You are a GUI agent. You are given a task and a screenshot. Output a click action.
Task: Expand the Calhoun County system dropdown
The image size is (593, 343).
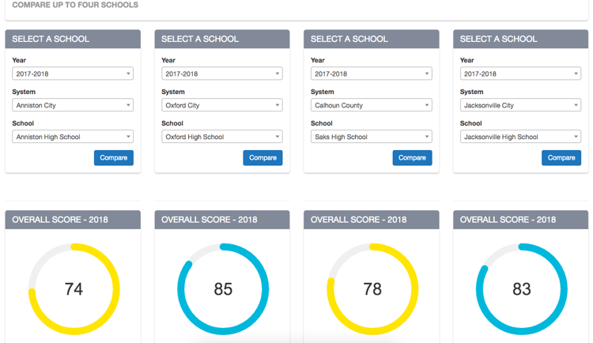click(372, 105)
